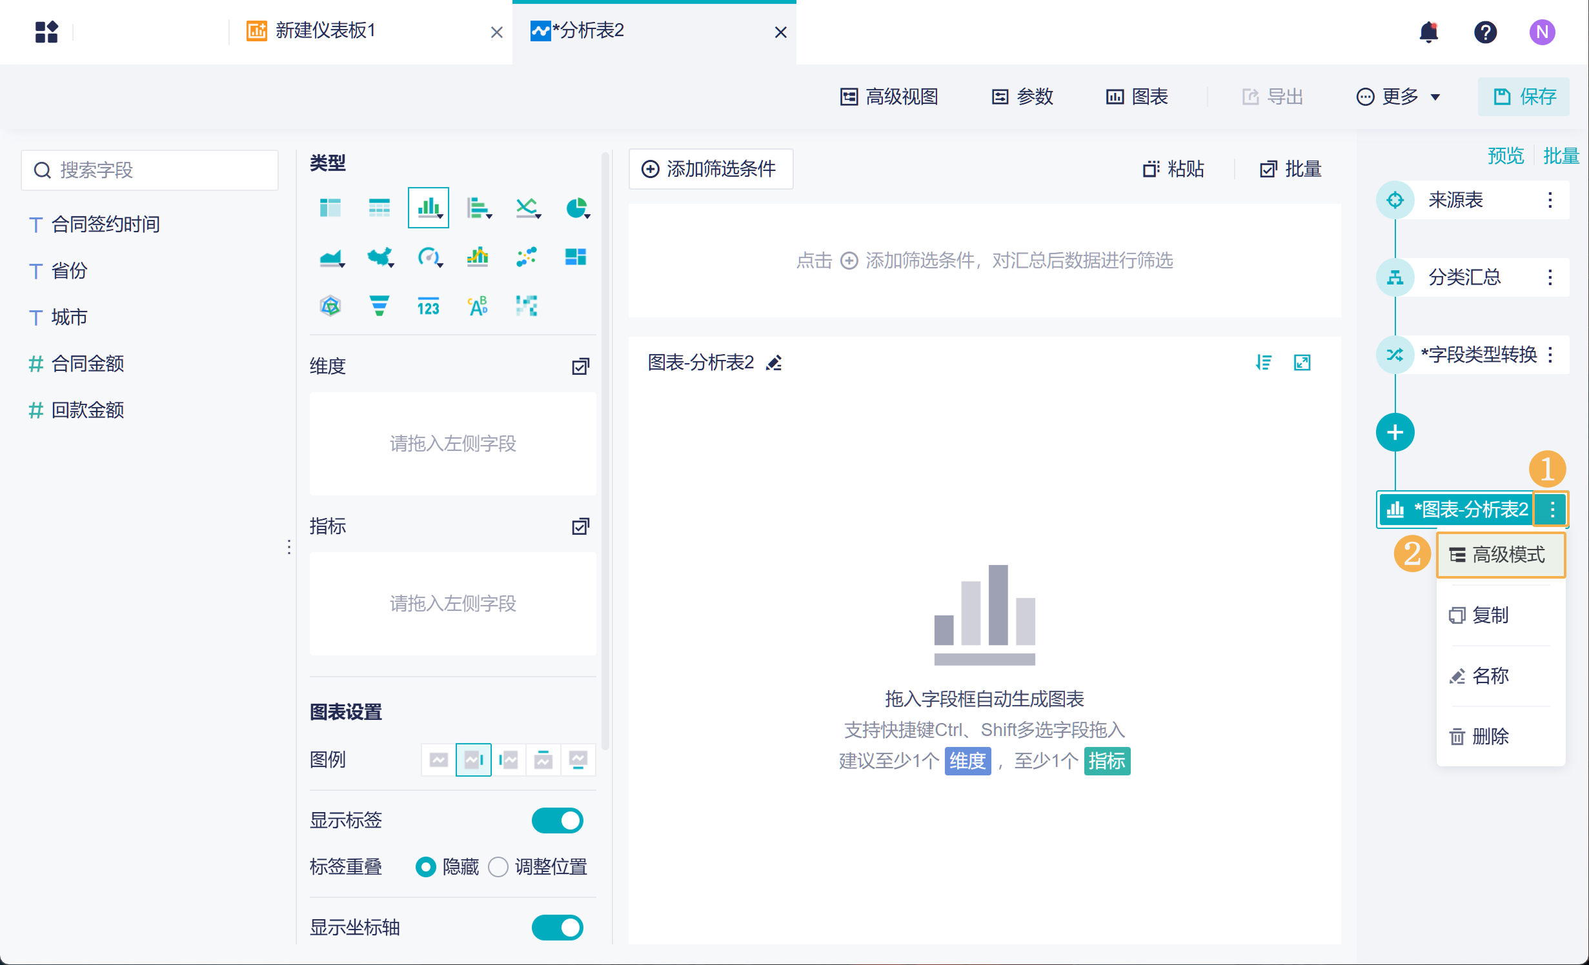The height and width of the screenshot is (965, 1589).
Task: Choose 高级模式 from the context menu
Action: point(1500,555)
